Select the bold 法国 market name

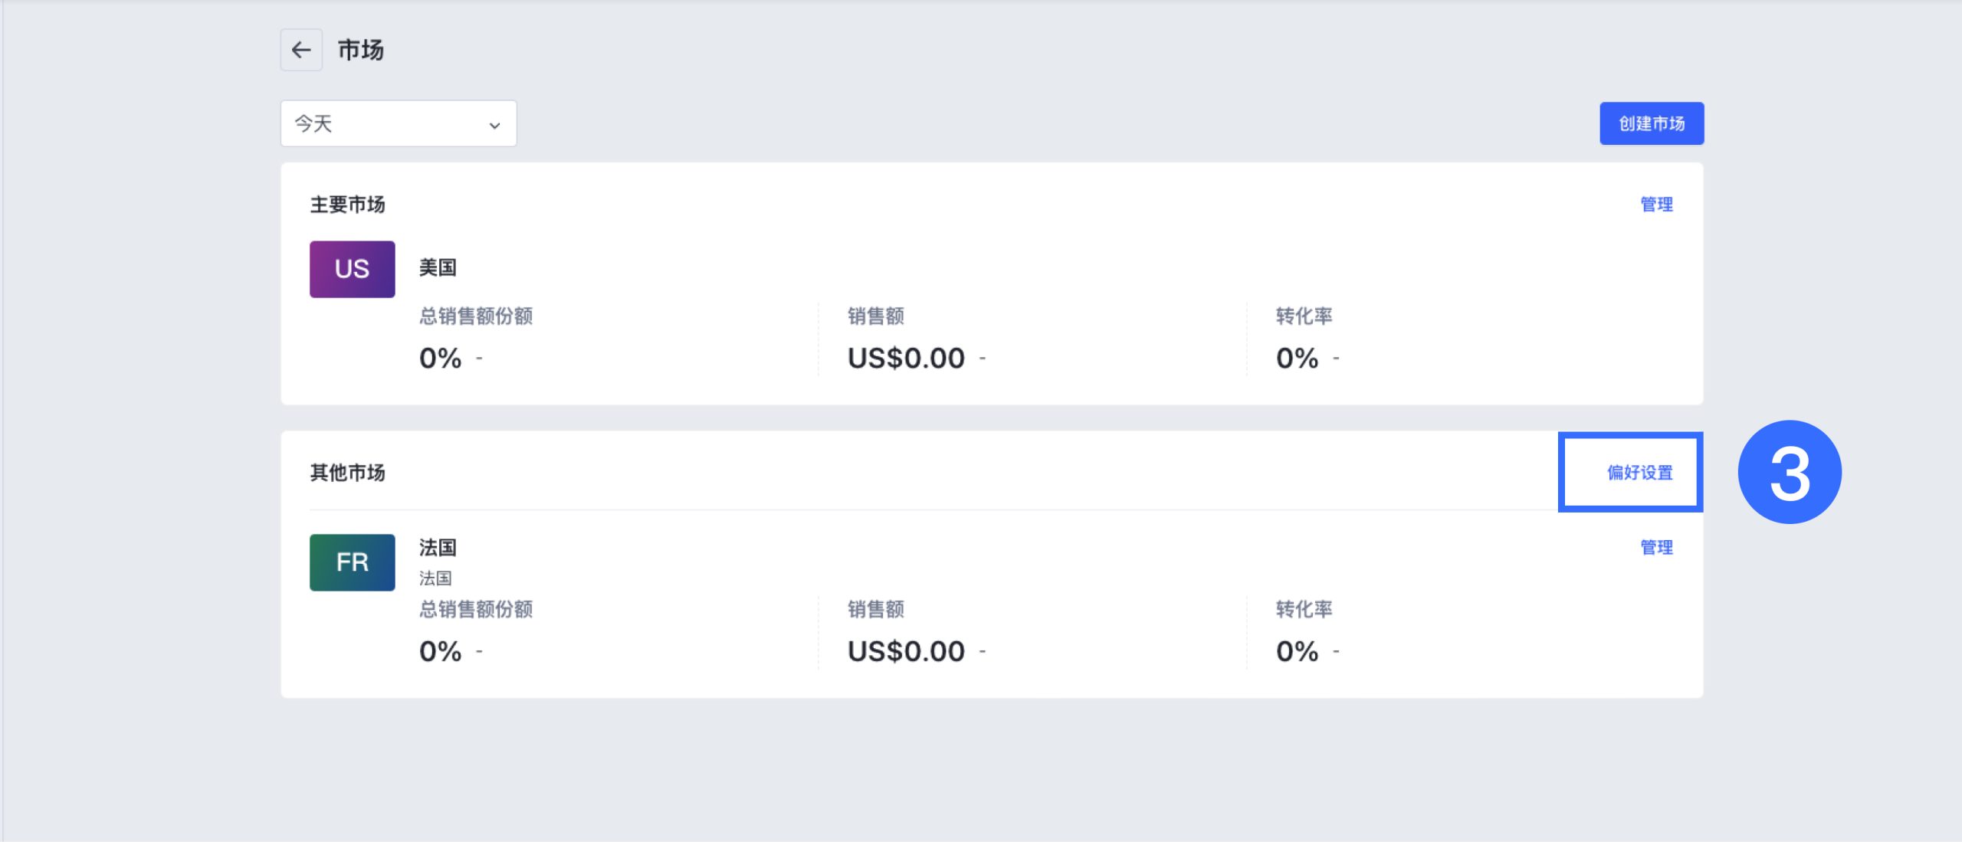click(438, 547)
